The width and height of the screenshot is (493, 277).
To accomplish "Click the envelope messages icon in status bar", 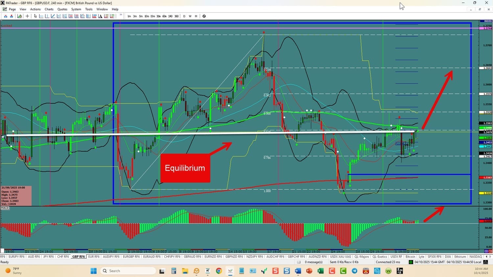I will (299, 262).
